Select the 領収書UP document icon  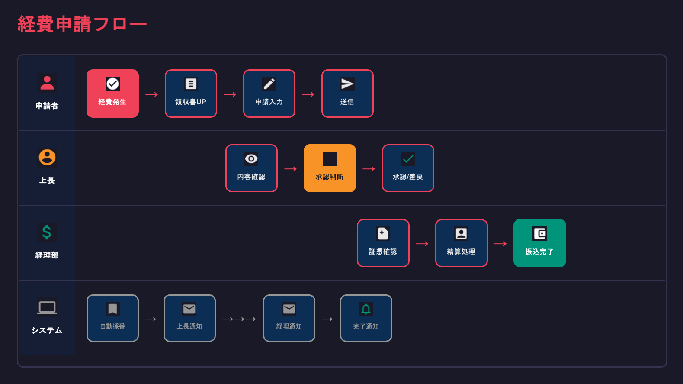click(191, 84)
